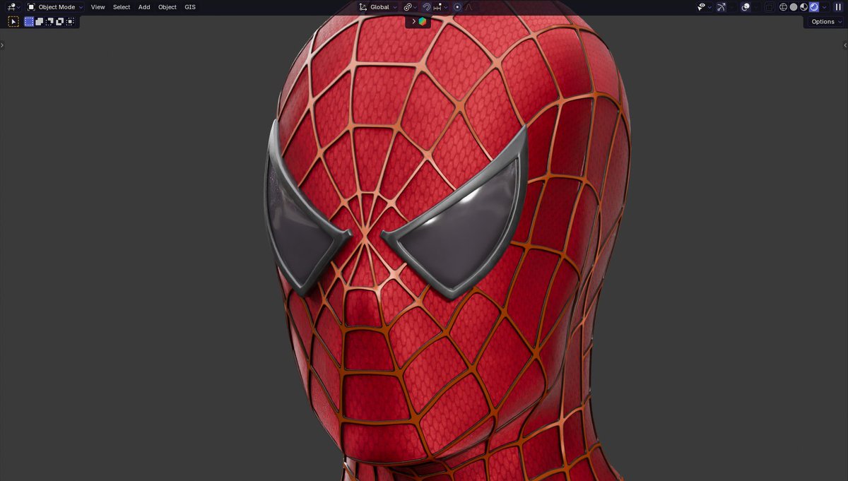This screenshot has width=848, height=481.
Task: Switch to solid viewport shading
Action: click(794, 7)
